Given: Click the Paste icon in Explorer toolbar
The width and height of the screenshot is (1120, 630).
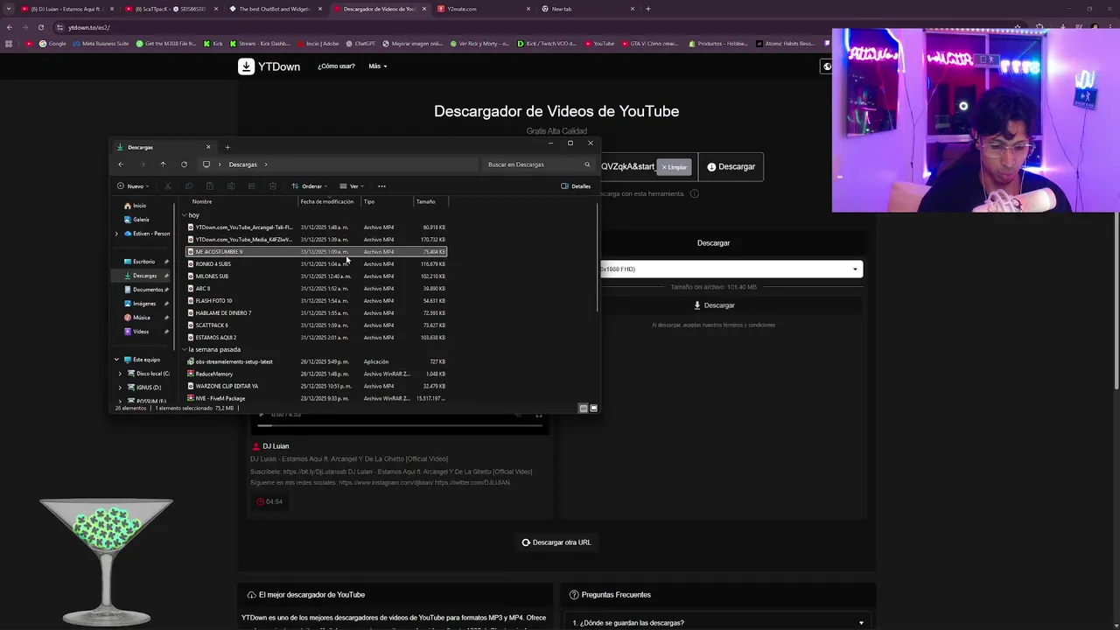Looking at the screenshot, I should point(210,186).
